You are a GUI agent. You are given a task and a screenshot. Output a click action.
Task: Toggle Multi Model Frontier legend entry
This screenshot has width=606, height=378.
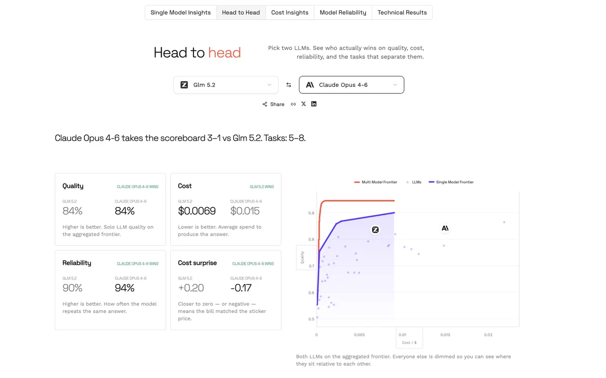[x=376, y=182]
